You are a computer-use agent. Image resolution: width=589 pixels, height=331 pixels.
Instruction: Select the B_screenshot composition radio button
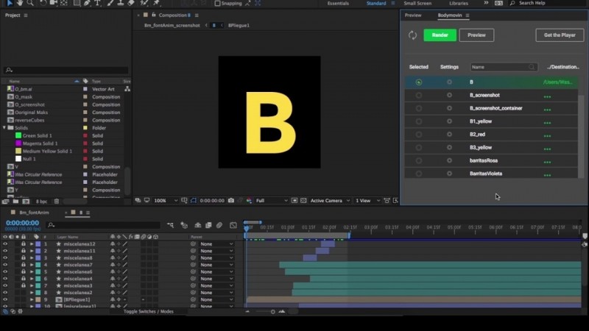pyautogui.click(x=419, y=96)
